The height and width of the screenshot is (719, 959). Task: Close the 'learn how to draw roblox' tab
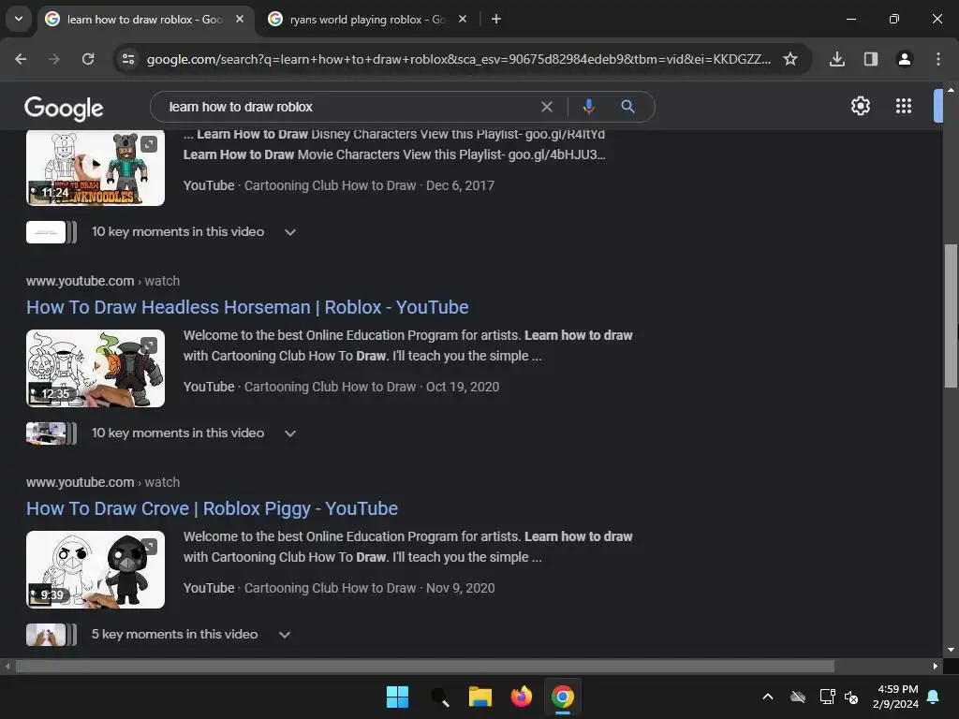240,19
